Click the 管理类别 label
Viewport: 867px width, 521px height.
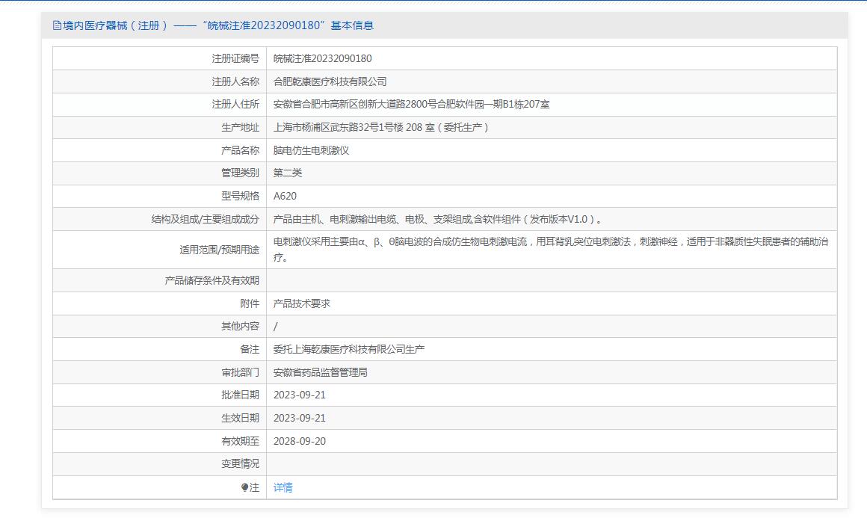click(x=240, y=173)
